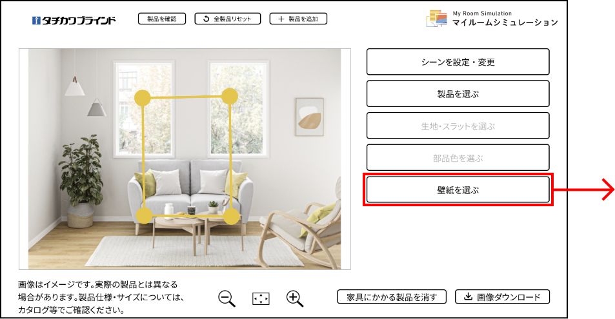The height and width of the screenshot is (319, 615).
Task: Click 家具にかかる製品を消す button
Action: click(392, 297)
